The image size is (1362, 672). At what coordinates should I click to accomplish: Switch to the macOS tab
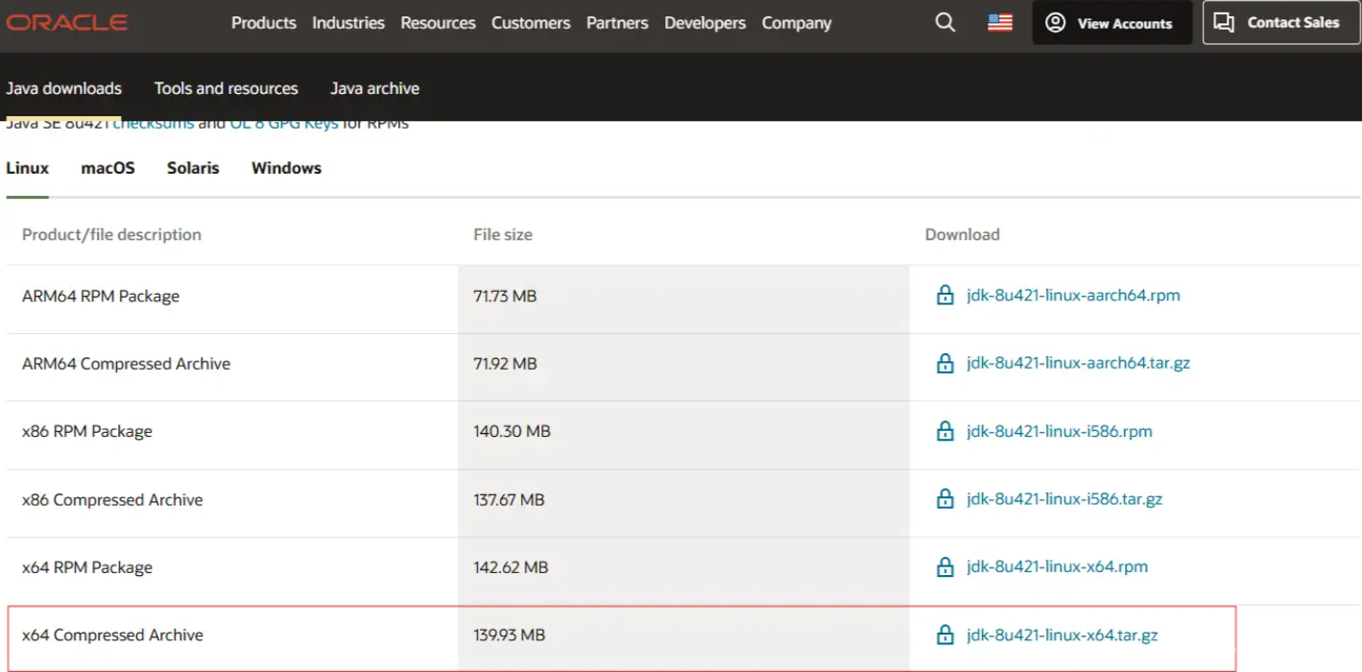tap(108, 168)
